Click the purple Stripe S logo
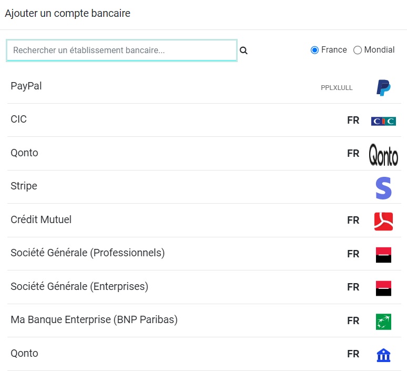 pos(383,188)
